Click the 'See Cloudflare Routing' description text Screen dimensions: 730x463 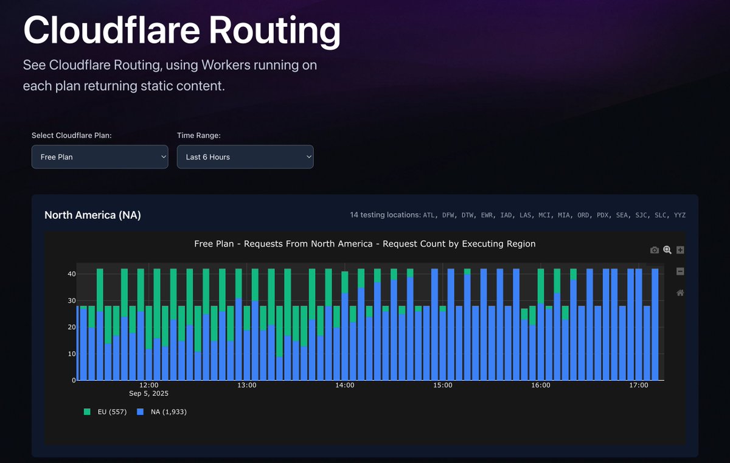point(170,75)
